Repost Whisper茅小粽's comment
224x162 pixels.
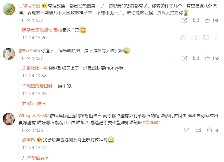coord(187,130)
